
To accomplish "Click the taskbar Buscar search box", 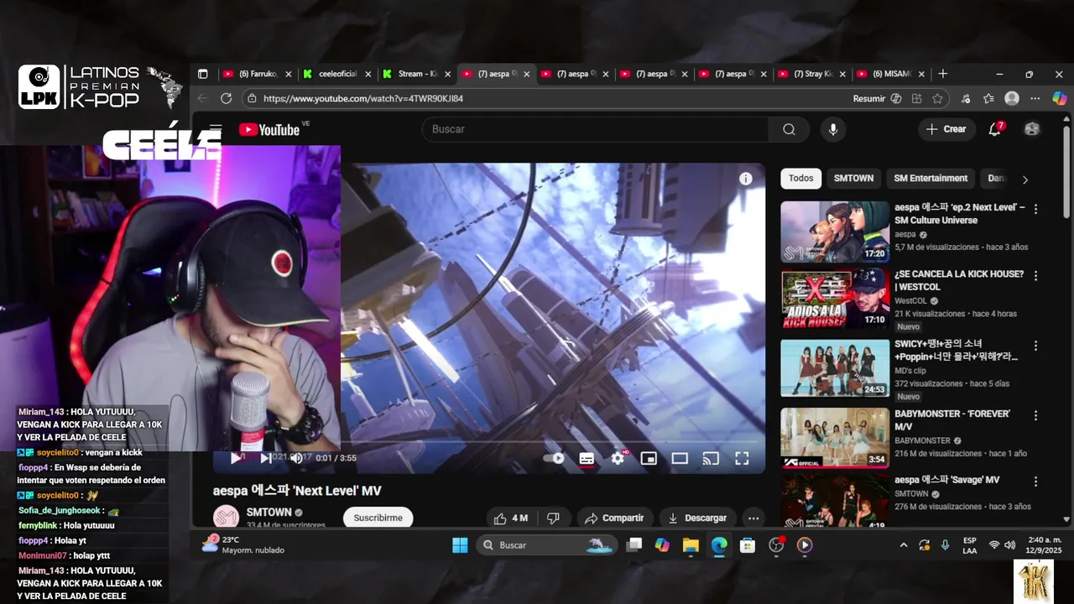I will click(547, 545).
